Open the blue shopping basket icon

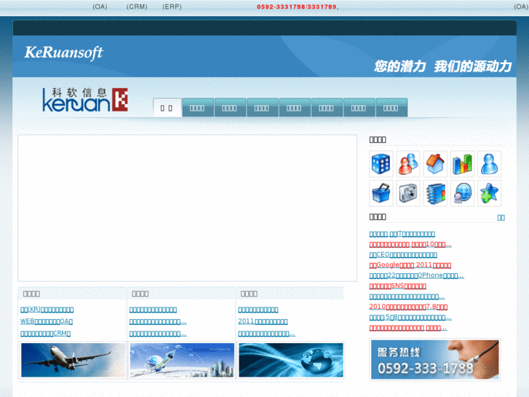tap(381, 193)
